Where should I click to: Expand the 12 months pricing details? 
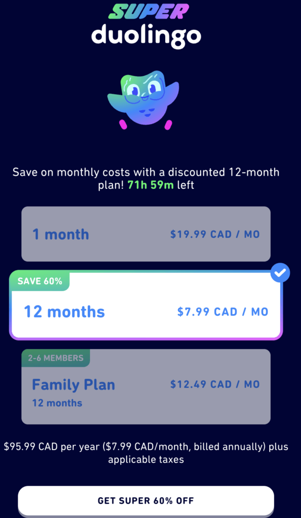[x=145, y=312]
